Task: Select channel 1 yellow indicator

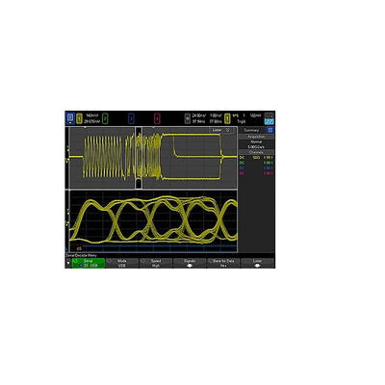Action: click(x=79, y=118)
